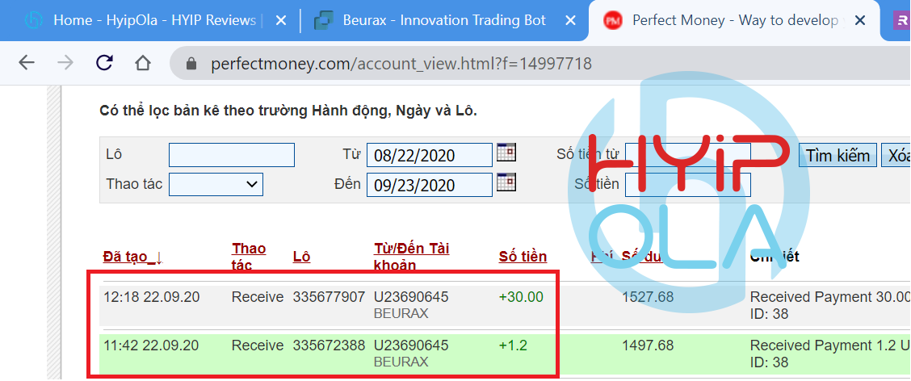
Task: Sort table by Lô column
Action: tap(301, 257)
